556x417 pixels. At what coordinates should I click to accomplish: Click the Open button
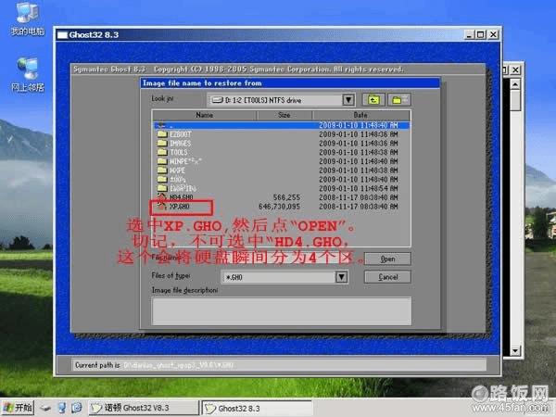click(x=387, y=259)
